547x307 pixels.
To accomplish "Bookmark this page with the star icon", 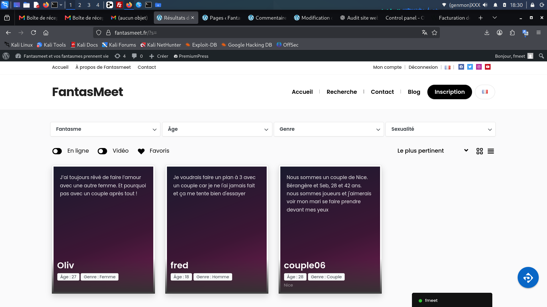I will (x=434, y=33).
